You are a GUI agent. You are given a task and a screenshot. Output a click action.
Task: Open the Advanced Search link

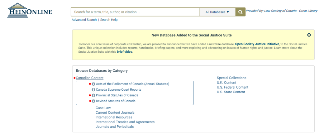[84, 20]
